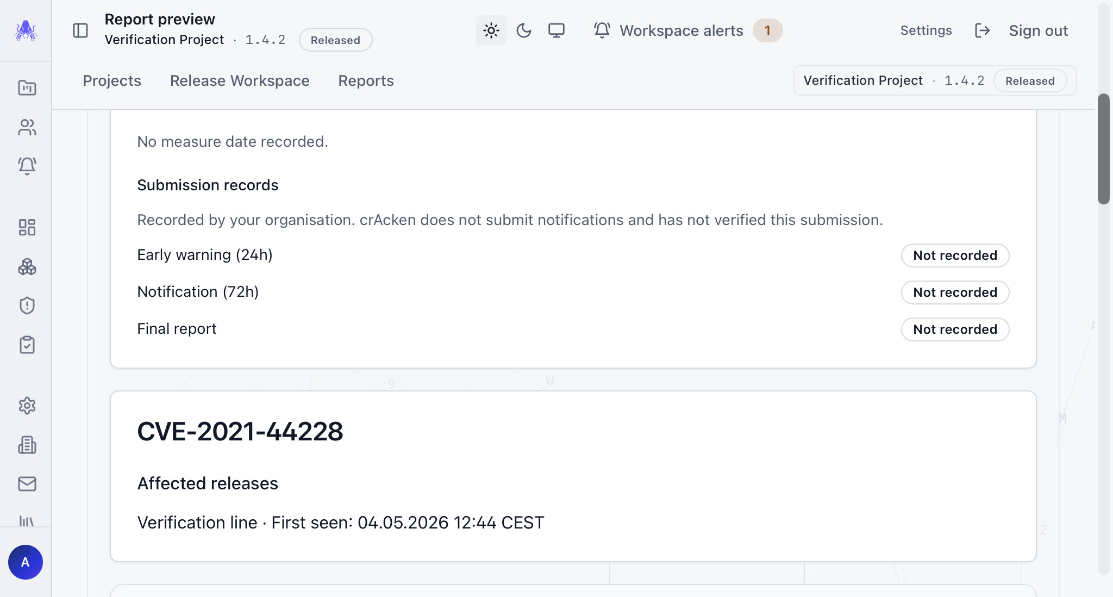
Task: Click the Submission records heading
Action: [208, 185]
